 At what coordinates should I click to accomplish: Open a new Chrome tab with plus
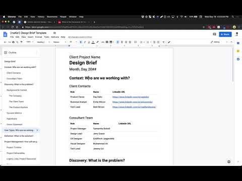(x=94, y=22)
